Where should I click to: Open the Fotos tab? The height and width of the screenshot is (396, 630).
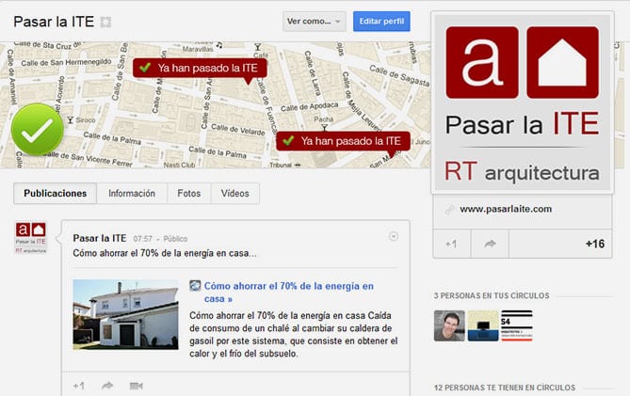click(188, 193)
